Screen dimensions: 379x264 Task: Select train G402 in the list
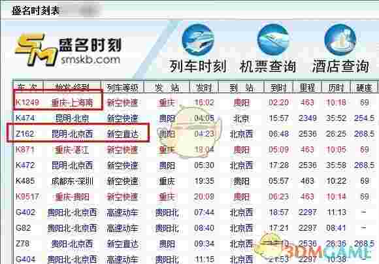[25, 212]
